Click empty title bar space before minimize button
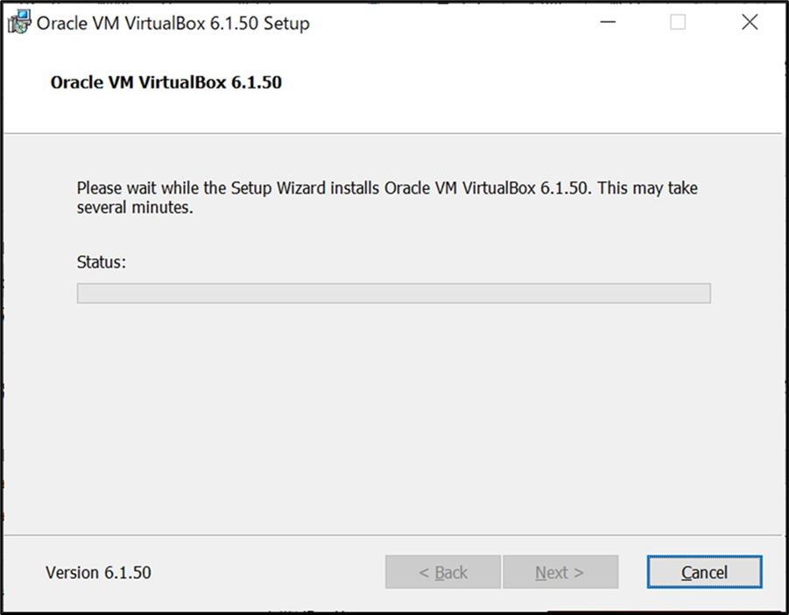Viewport: 789px width, 615px height. [447, 22]
